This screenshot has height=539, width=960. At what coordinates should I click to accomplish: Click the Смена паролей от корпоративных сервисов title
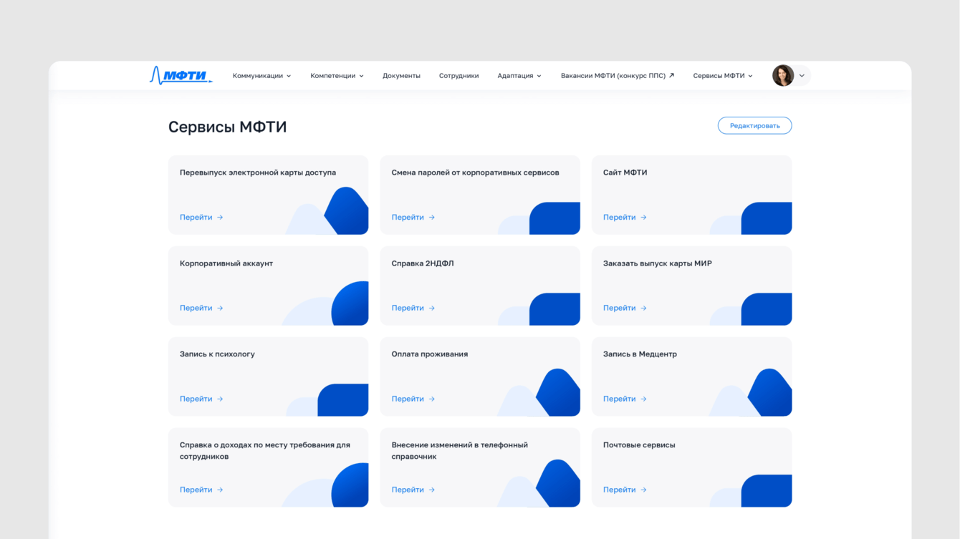[x=475, y=173]
